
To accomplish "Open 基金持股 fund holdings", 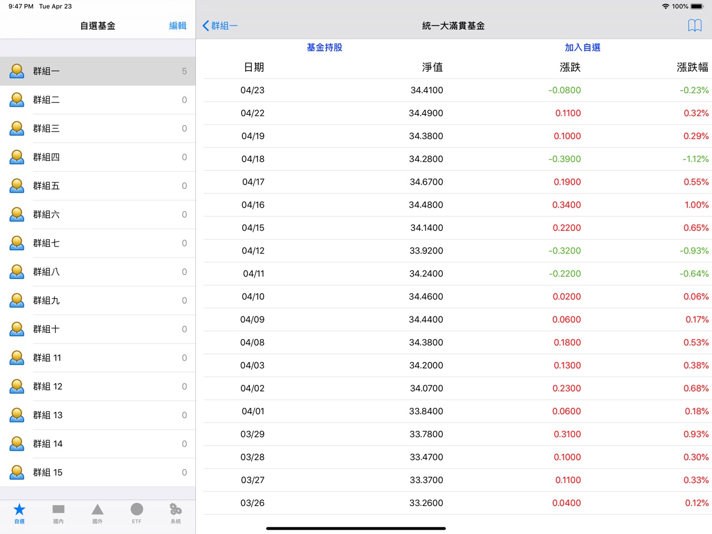I will [x=325, y=47].
